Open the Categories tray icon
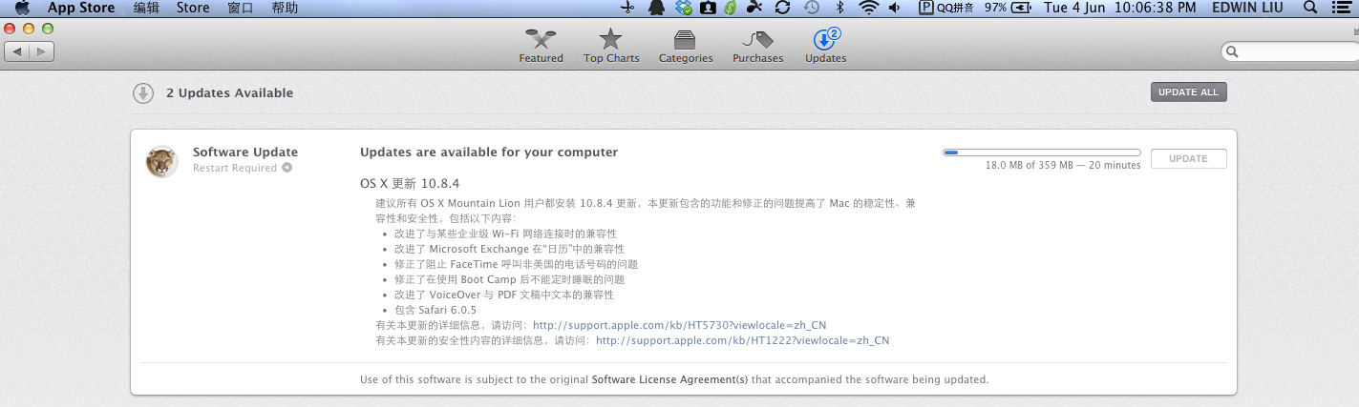The image size is (1359, 407). pyautogui.click(x=685, y=39)
